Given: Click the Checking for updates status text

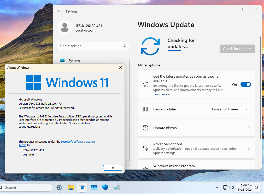Looking at the screenshot, I should [181, 43].
